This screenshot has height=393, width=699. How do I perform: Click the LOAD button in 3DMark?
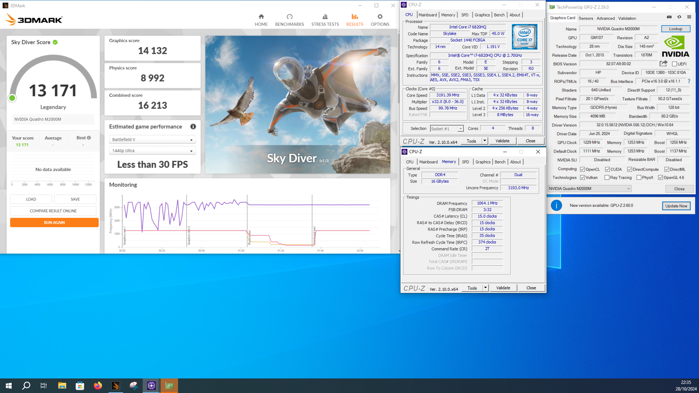(x=31, y=199)
